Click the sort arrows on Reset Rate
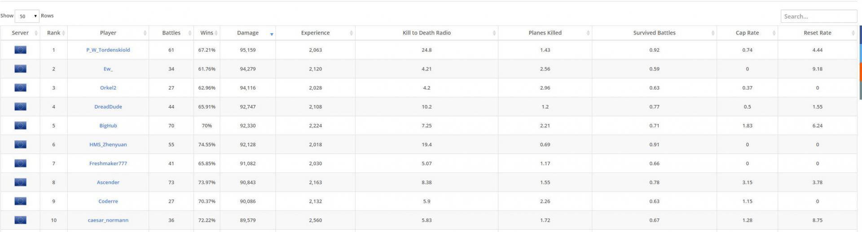Viewport: 862px width, 232px height. 853,33
